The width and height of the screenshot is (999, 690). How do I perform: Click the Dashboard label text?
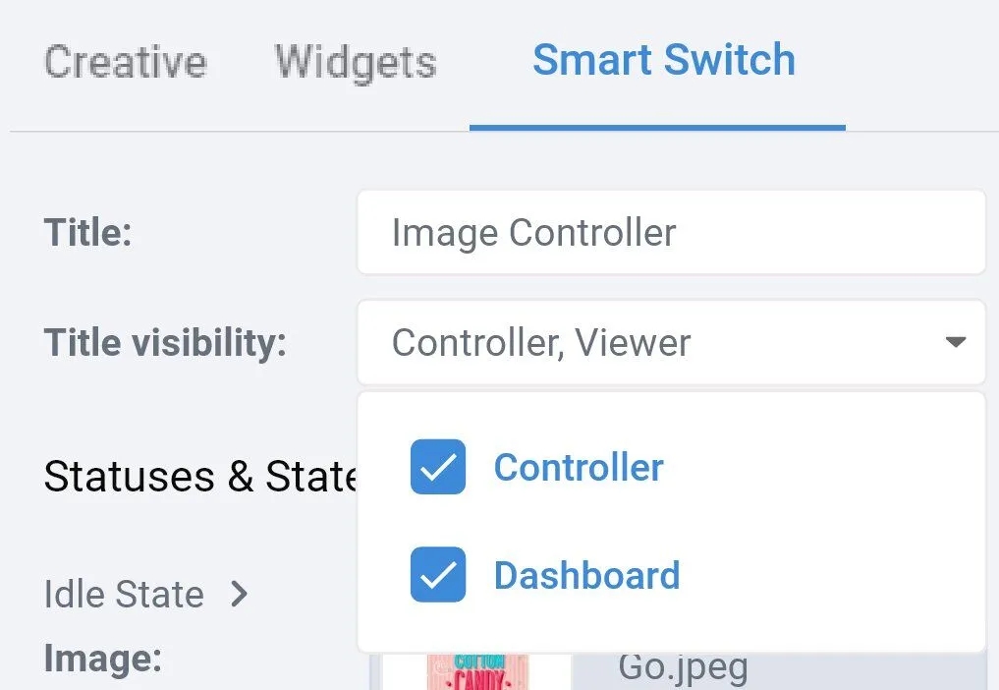click(586, 575)
